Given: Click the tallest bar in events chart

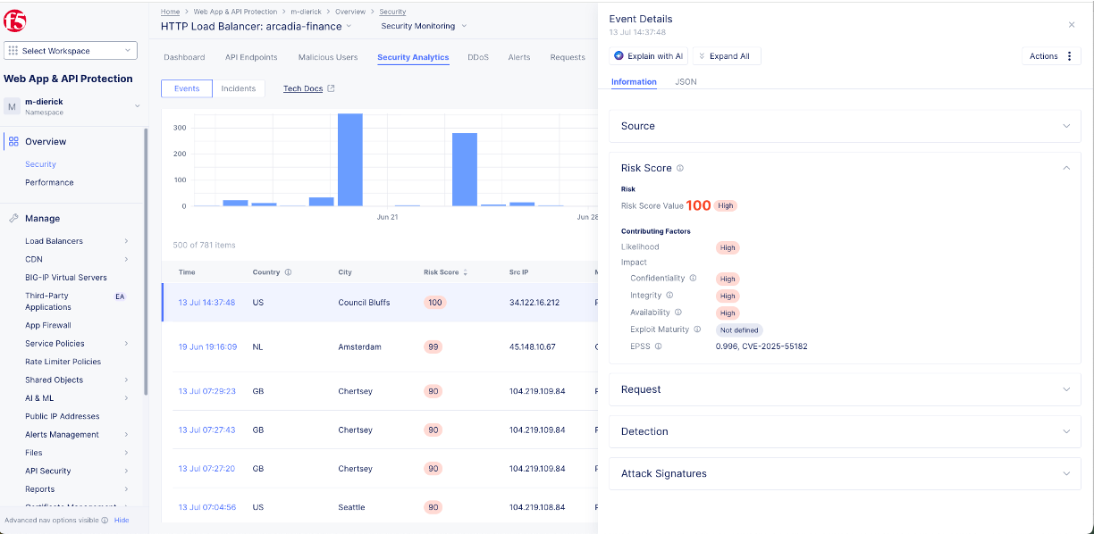Looking at the screenshot, I should click(x=349, y=160).
